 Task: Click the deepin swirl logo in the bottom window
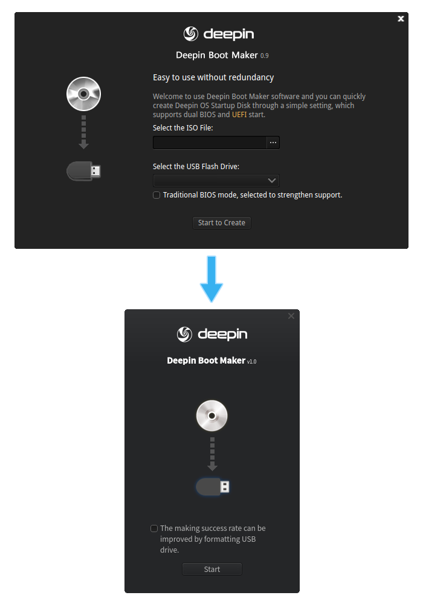(184, 334)
